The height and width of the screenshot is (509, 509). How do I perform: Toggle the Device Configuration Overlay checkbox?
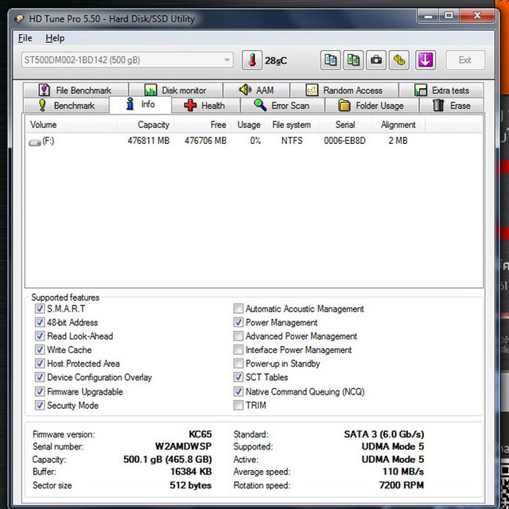[x=40, y=377]
